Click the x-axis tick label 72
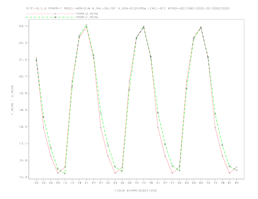Image resolution: width=258 pixels, height=199 pixels. 208,183
